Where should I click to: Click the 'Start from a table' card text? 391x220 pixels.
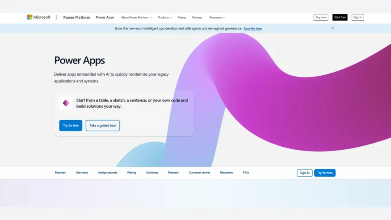pyautogui.click(x=132, y=103)
